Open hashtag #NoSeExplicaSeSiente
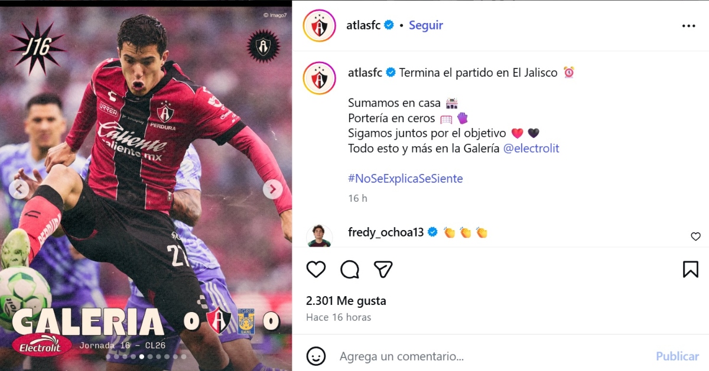This screenshot has height=371, width=709. tap(405, 178)
